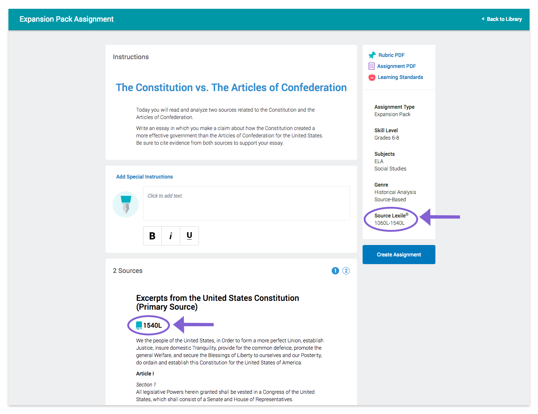
Task: Click the Create Assignment button
Action: coord(399,255)
